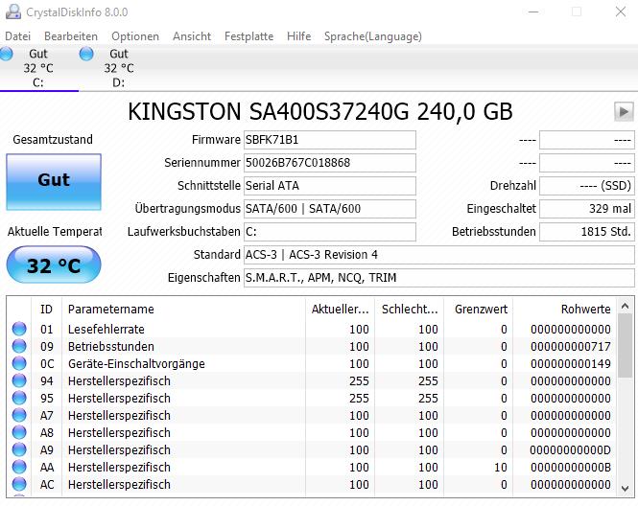Click the Eigenschaften field with S.M.A.R.T., APM
Viewport: 638px width, 506px height.
pos(439,278)
